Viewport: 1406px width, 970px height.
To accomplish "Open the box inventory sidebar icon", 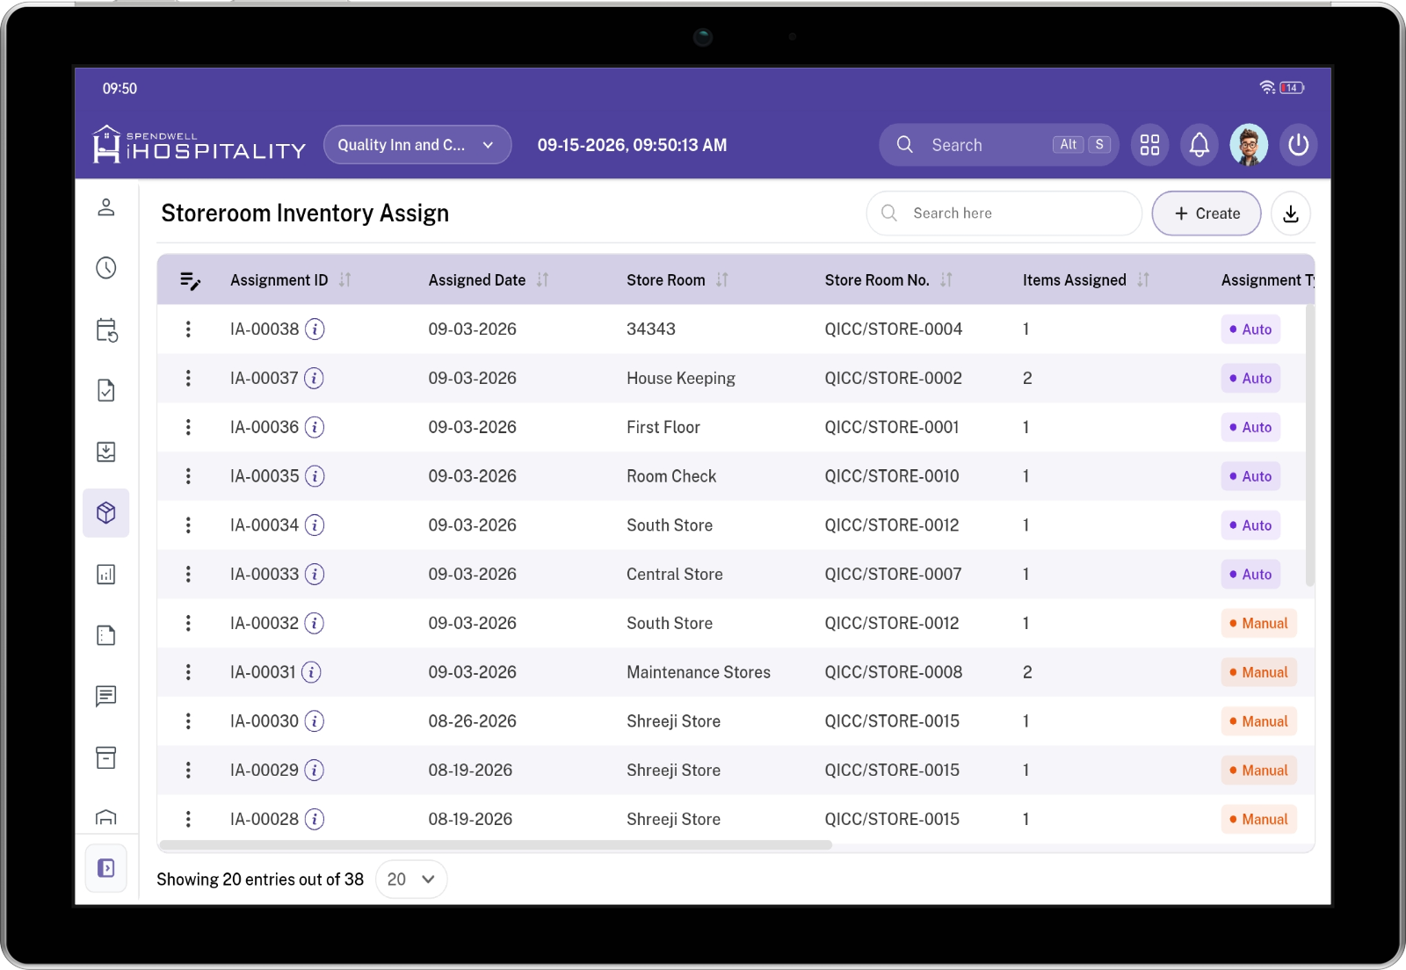I will point(106,513).
